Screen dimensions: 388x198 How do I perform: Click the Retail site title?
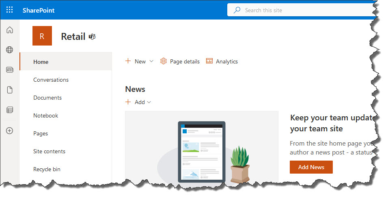[x=73, y=37]
